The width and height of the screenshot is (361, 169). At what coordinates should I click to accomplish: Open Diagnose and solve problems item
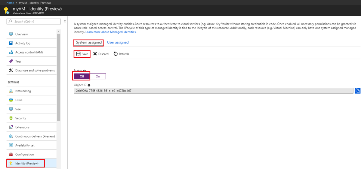point(32,70)
